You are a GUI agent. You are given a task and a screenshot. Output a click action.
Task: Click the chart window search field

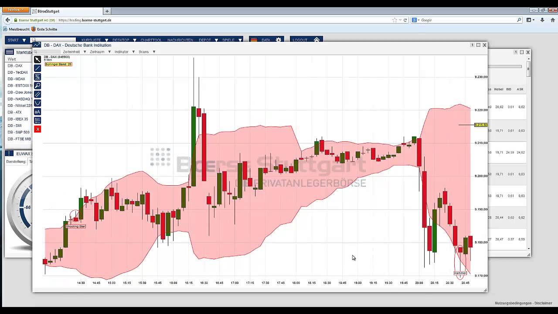47,52
